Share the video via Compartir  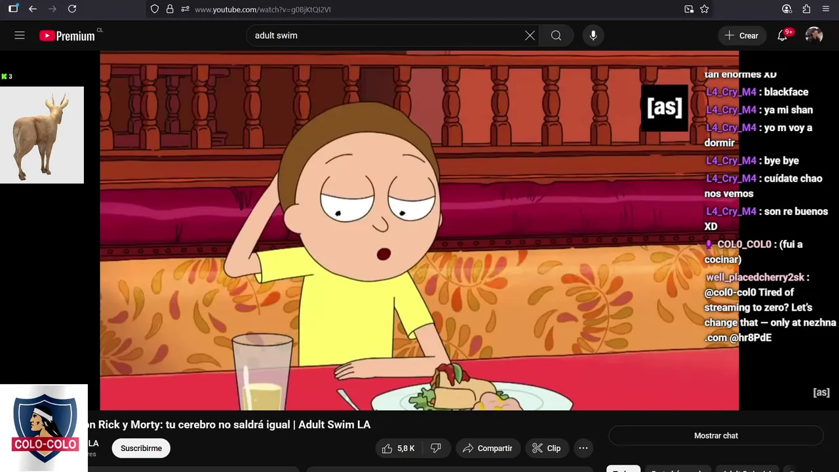tap(487, 448)
